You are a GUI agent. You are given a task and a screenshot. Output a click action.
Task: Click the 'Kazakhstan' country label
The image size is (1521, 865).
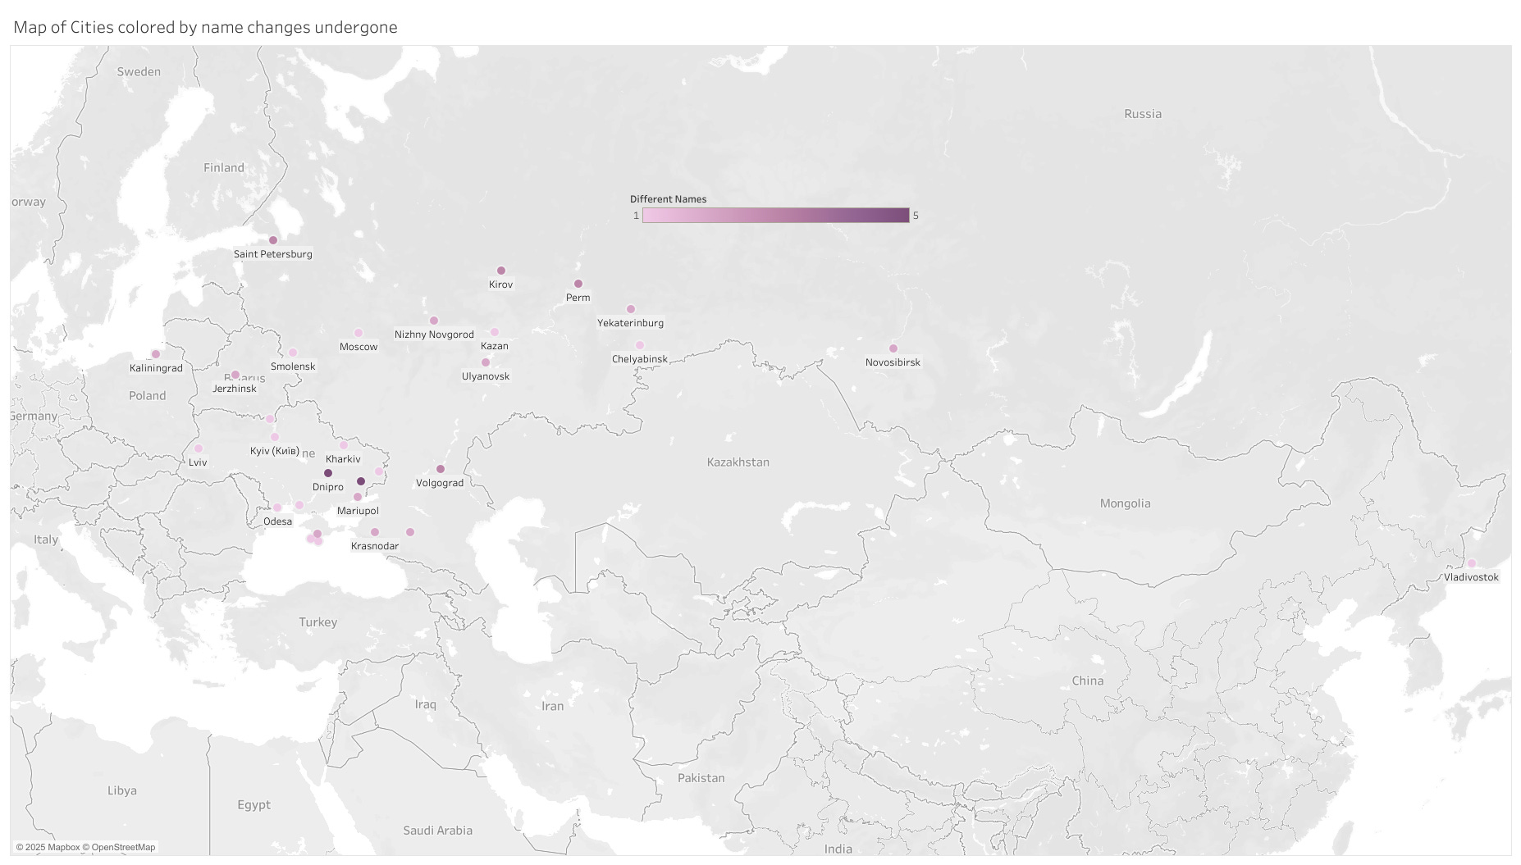[x=738, y=462]
